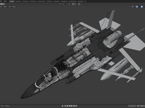Jump to the last frame
Image resolution: width=145 pixels, height=108 pixels.
(x=76, y=106)
